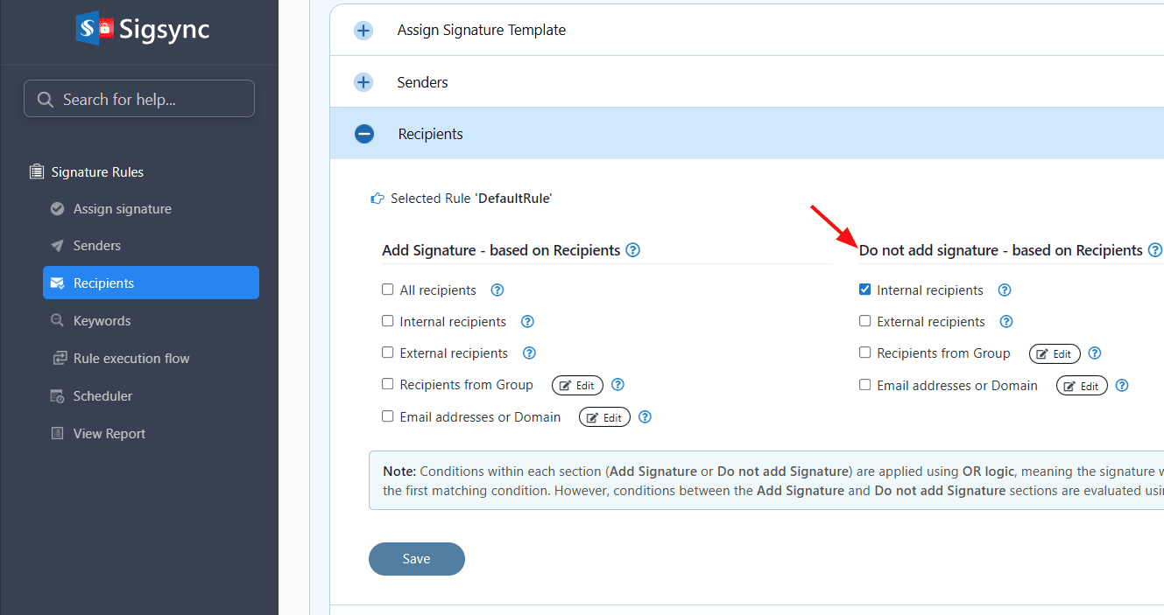The width and height of the screenshot is (1164, 615).
Task: Uncheck Internal recipients under Do not add signature
Action: pyautogui.click(x=865, y=290)
